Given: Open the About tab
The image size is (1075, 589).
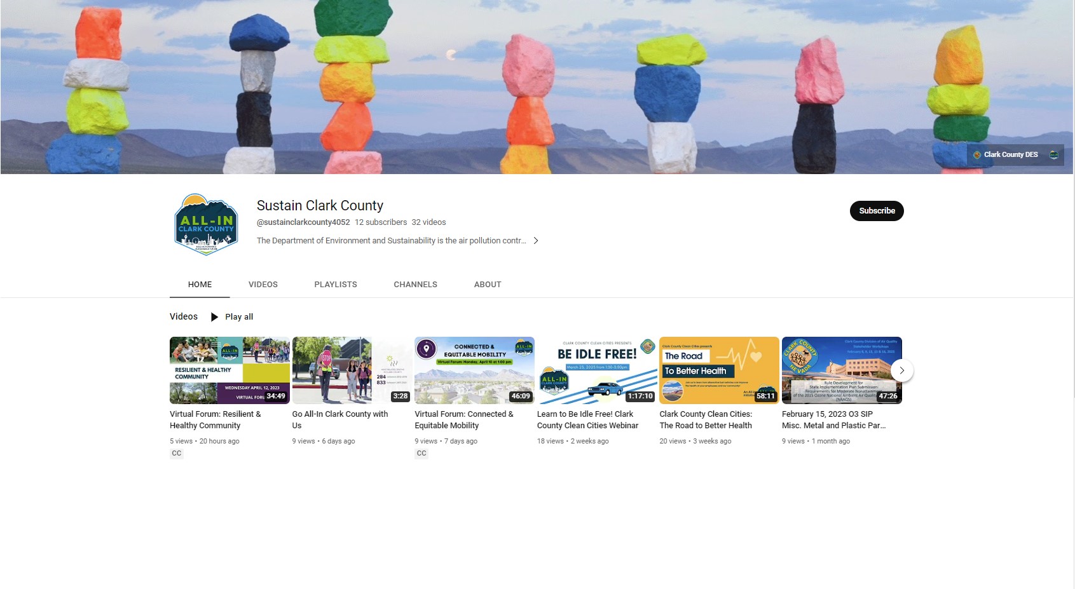Looking at the screenshot, I should pyautogui.click(x=488, y=285).
